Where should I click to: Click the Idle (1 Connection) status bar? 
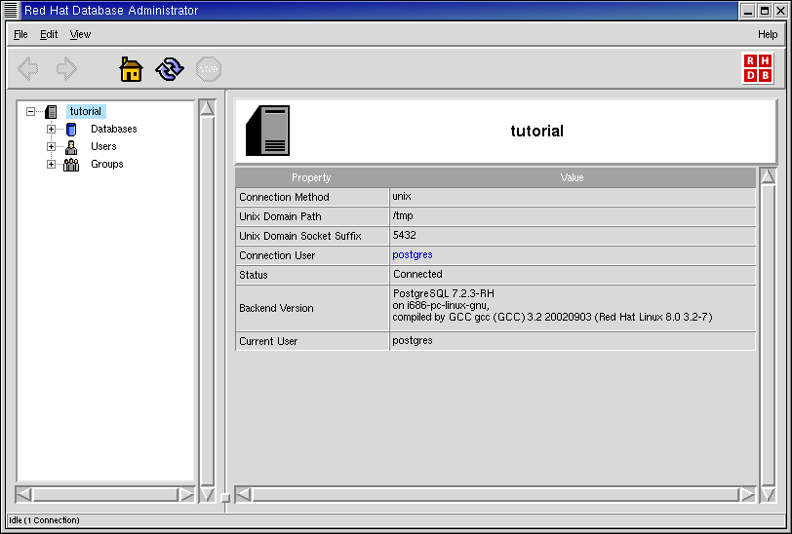tap(395, 520)
